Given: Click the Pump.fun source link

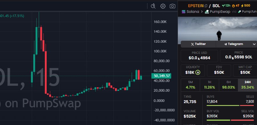Looking at the screenshot, I should [x=249, y=12].
